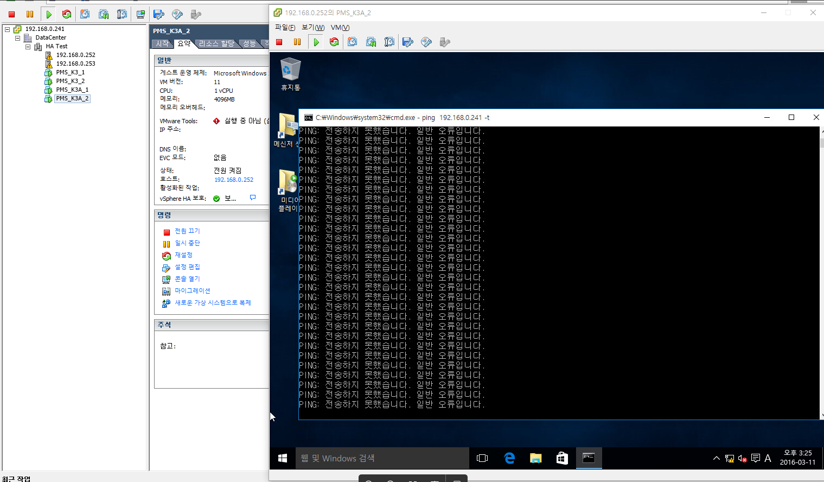Collapse the 192.168.0.241 root node
The width and height of the screenshot is (824, 482).
7,29
